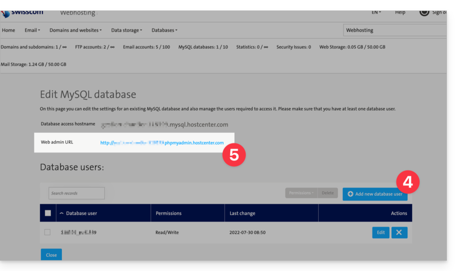Click into the Search records field
This screenshot has height=271, width=457.
tap(76, 193)
